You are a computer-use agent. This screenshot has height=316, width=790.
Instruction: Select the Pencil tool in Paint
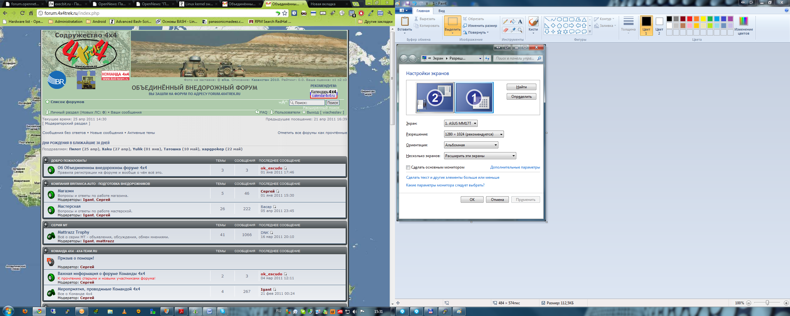(x=505, y=21)
